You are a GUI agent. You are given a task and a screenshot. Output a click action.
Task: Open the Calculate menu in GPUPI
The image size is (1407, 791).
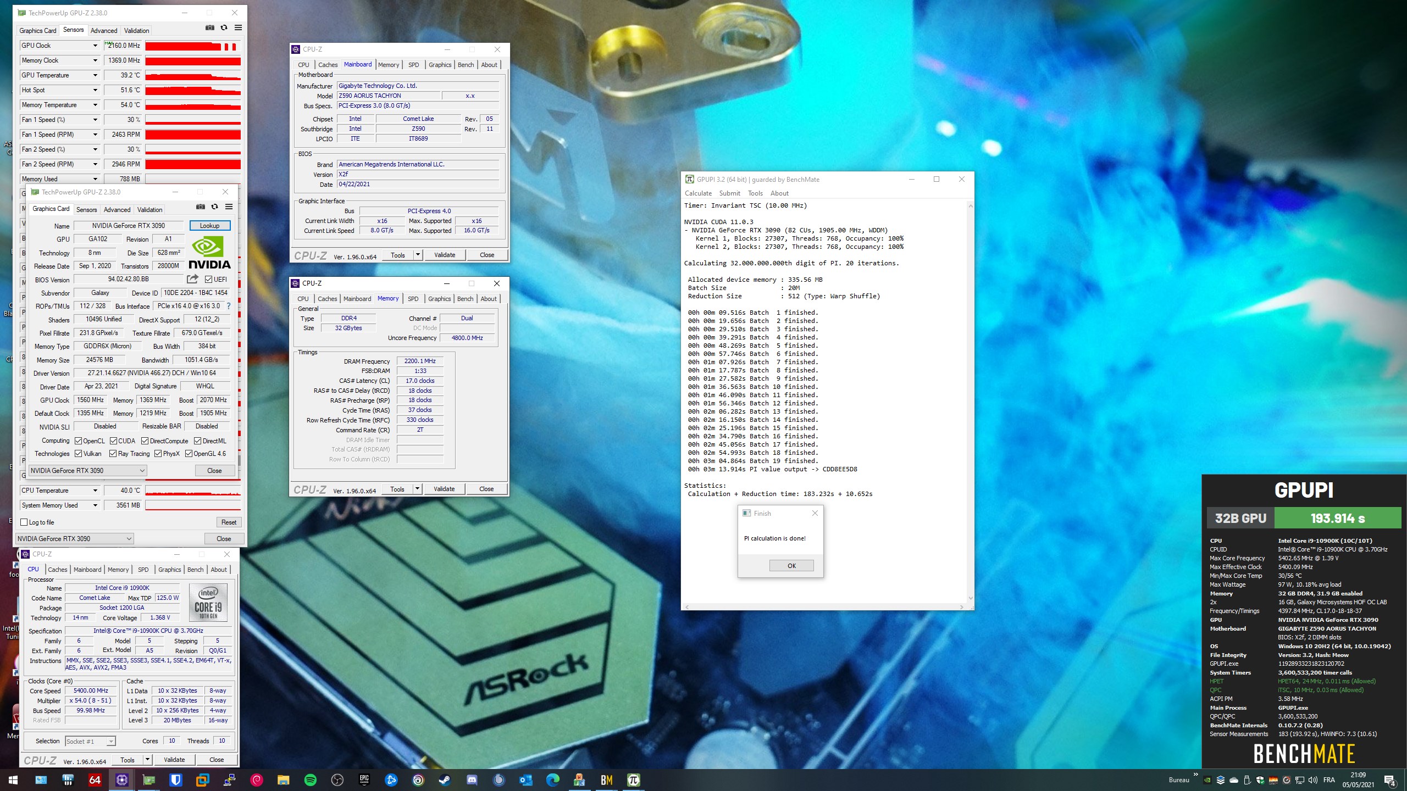coord(698,193)
